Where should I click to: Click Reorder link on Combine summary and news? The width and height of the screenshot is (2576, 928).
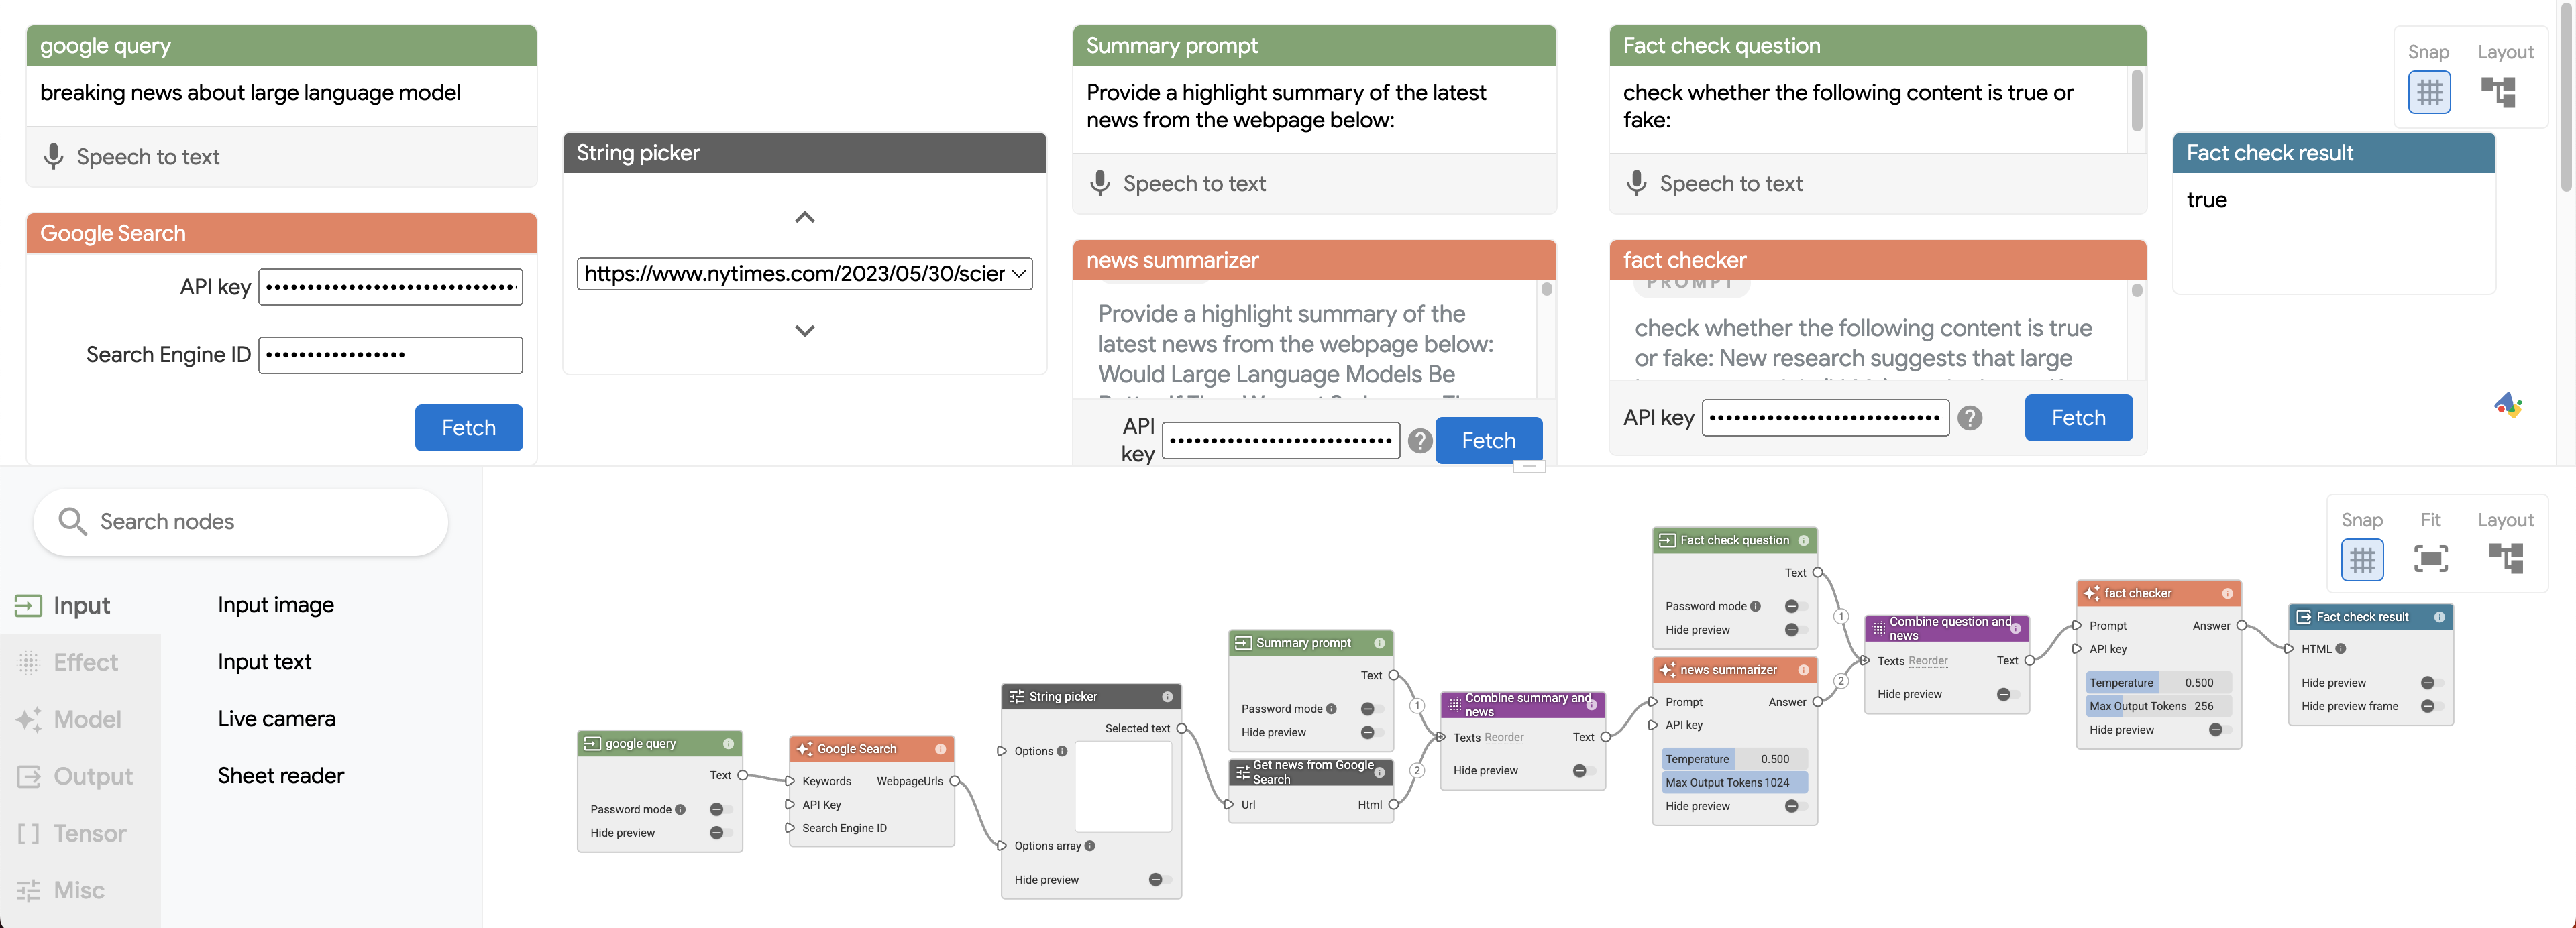[1503, 737]
